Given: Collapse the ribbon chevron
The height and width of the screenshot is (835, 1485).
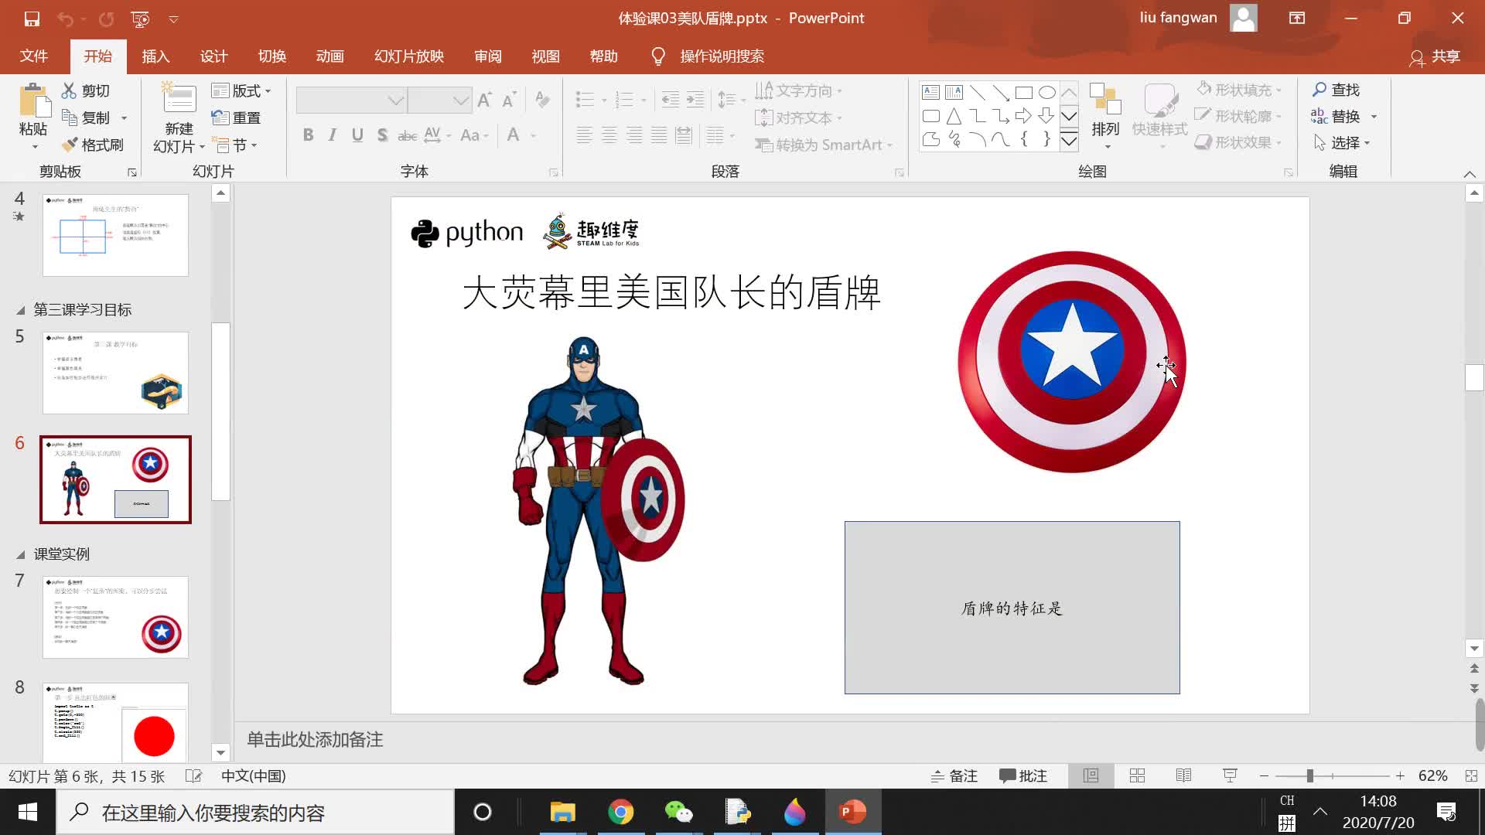Looking at the screenshot, I should pos(1470,173).
